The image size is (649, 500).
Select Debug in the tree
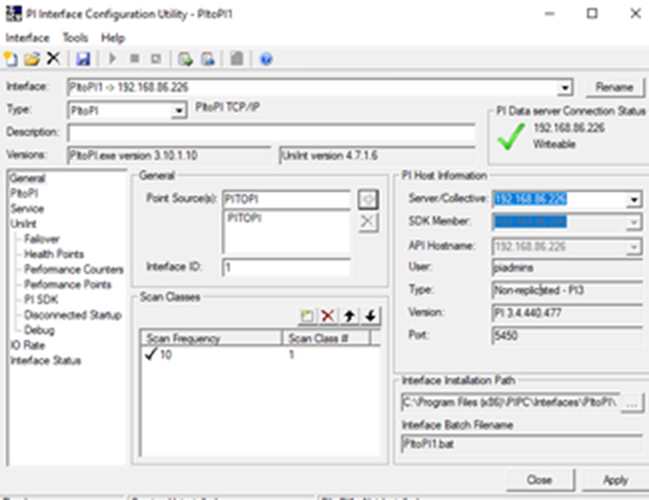pyautogui.click(x=39, y=329)
